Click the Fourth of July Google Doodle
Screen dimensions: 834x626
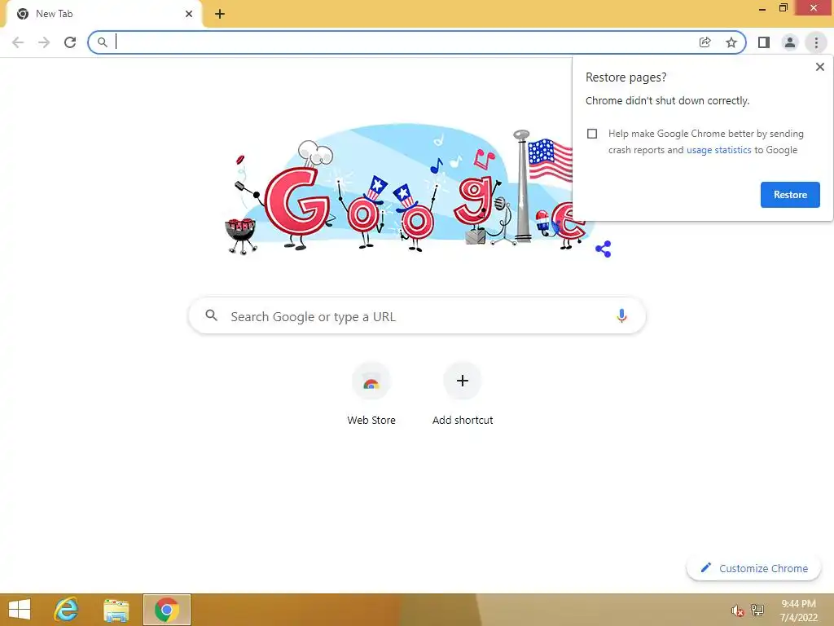click(x=410, y=190)
